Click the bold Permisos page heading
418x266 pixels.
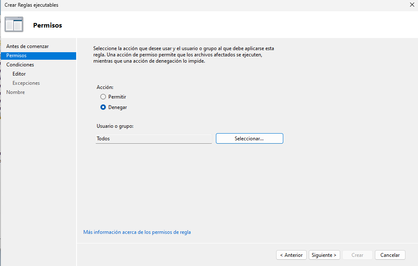47,25
